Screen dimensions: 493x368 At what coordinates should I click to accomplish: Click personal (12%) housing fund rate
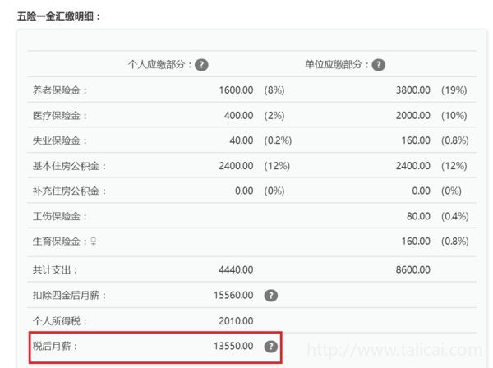tap(277, 166)
